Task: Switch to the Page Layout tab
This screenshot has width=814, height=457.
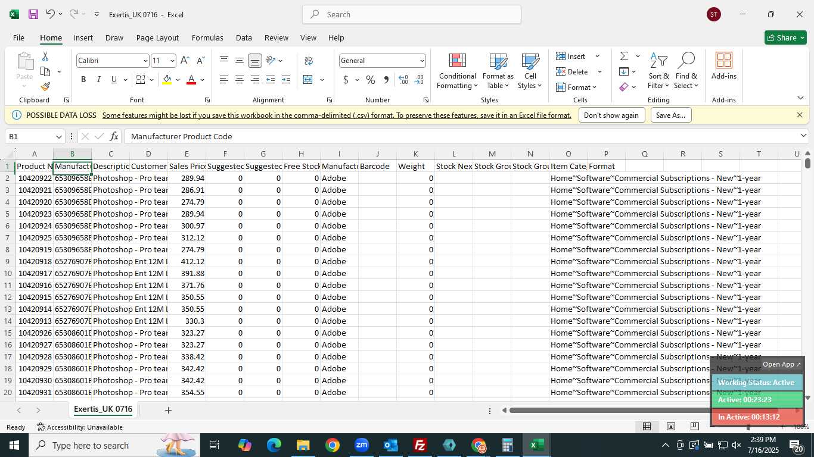Action: point(157,37)
